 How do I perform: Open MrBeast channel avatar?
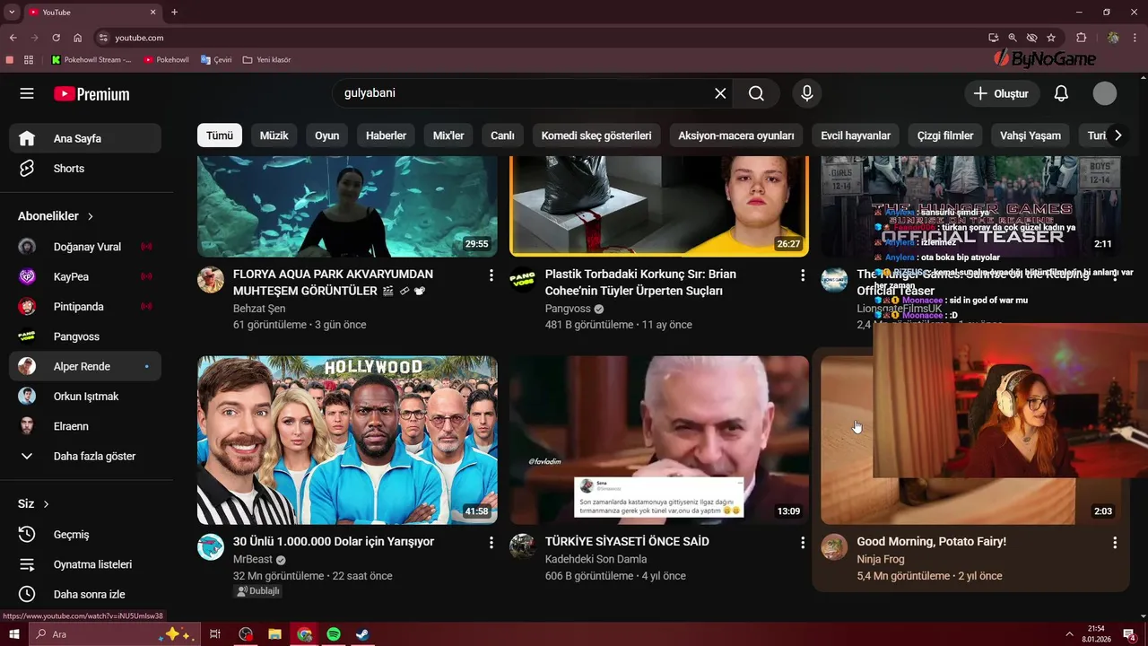point(211,547)
